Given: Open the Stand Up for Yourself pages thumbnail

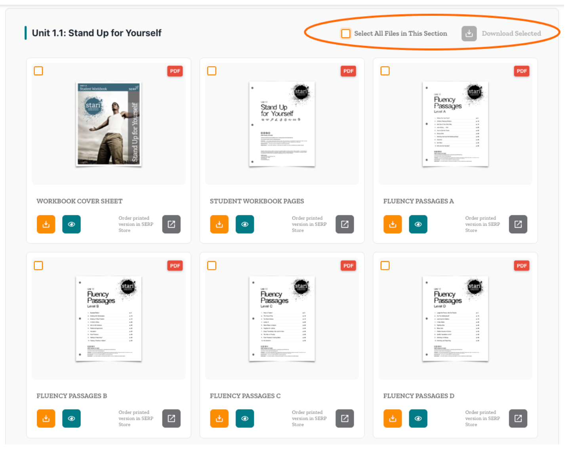Looking at the screenshot, I should pos(282,124).
